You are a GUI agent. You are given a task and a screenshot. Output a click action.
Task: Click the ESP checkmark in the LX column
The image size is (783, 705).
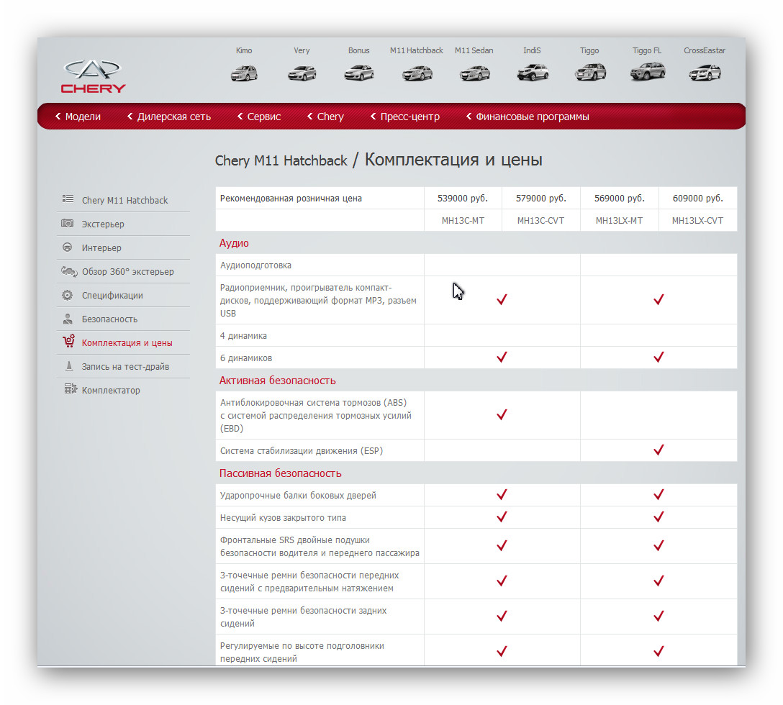click(658, 450)
